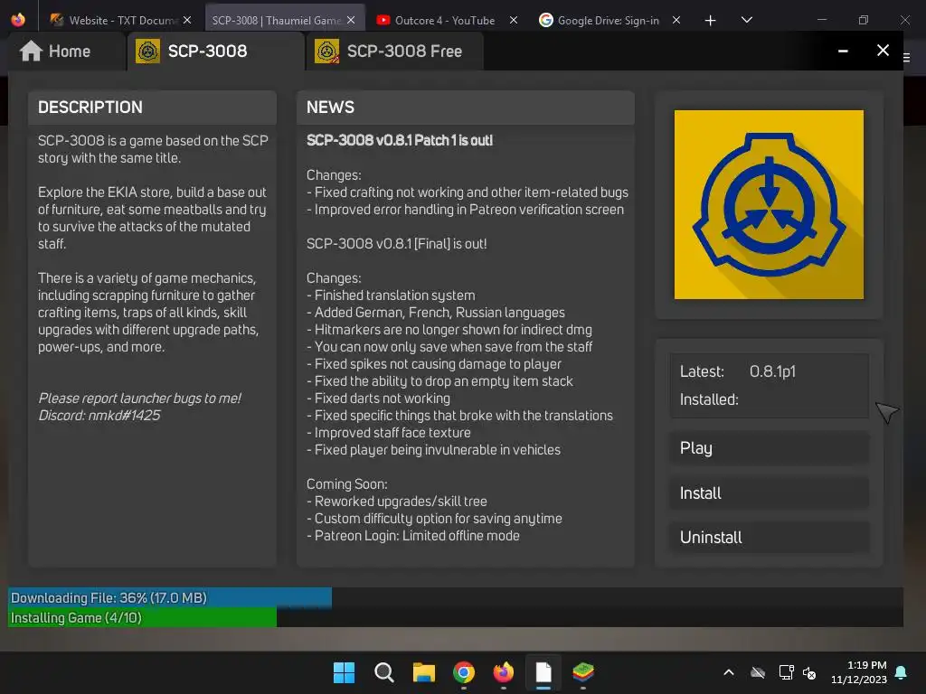Viewport: 926px width, 694px height.
Task: Click the NEWS panel header
Action: click(466, 108)
